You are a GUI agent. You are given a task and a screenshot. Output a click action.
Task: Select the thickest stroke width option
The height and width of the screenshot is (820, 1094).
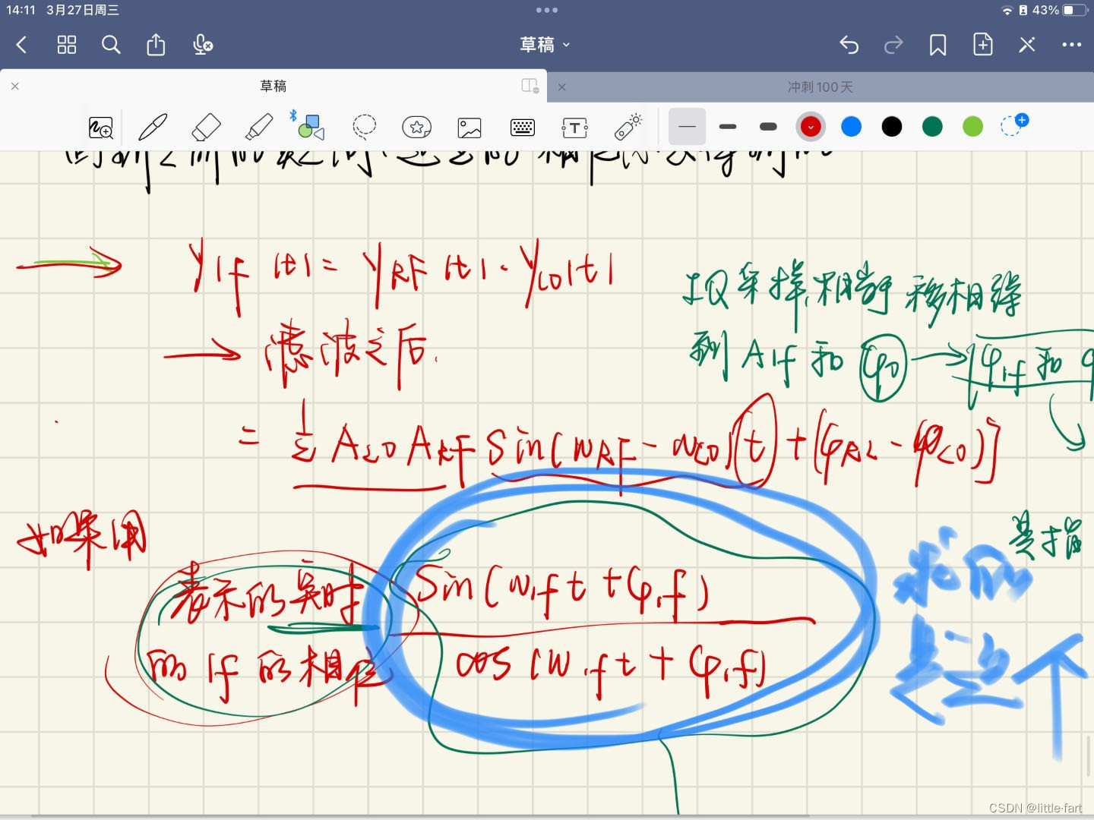pyautogui.click(x=768, y=127)
